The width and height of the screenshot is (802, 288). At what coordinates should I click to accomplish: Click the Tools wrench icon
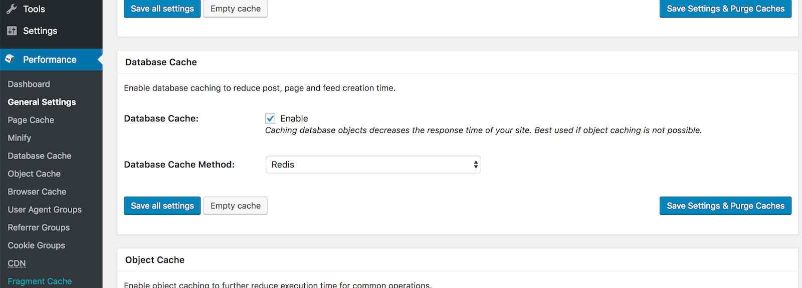pos(12,9)
